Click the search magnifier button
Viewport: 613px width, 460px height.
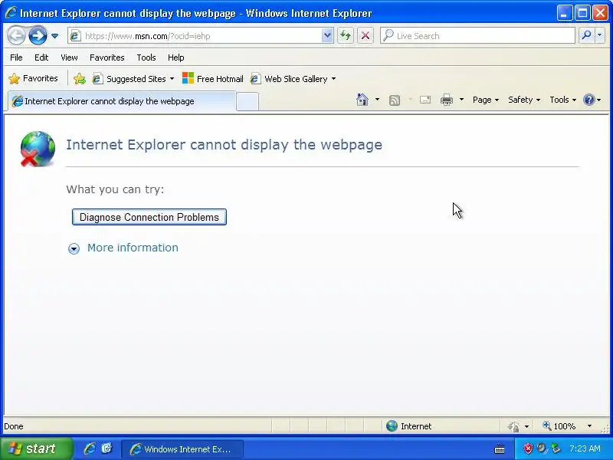[586, 36]
